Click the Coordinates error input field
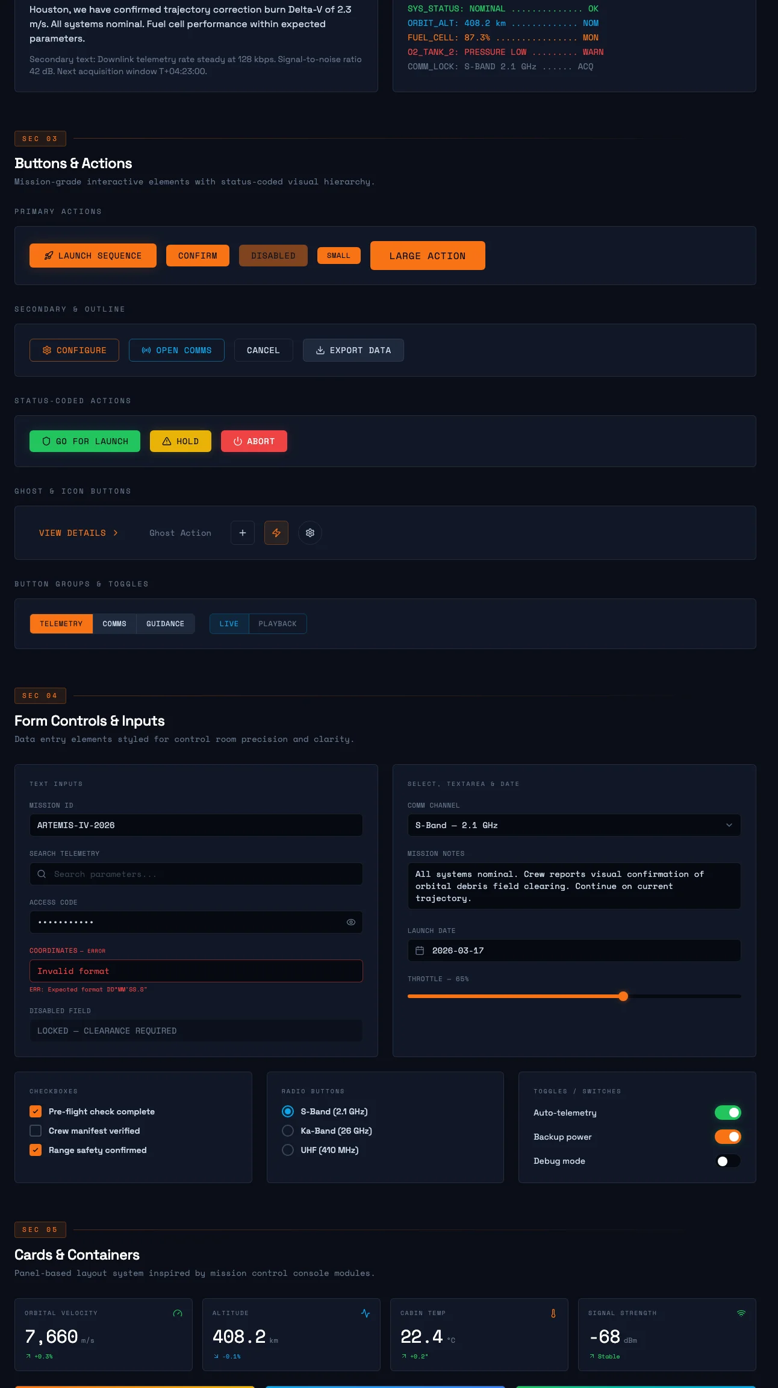 [x=196, y=971]
